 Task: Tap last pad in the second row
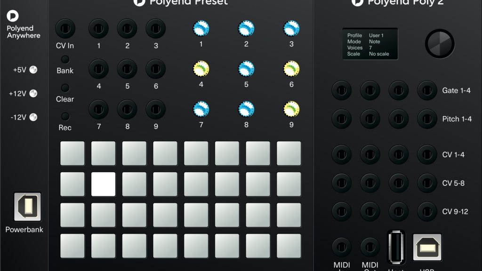pyautogui.click(x=289, y=184)
